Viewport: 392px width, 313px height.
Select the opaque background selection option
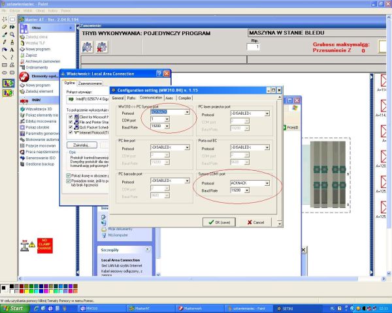pos(8,83)
